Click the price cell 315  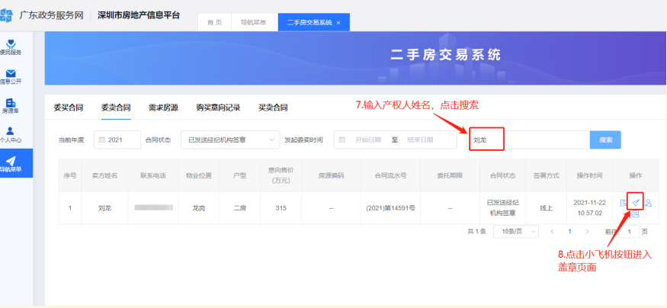click(x=281, y=208)
